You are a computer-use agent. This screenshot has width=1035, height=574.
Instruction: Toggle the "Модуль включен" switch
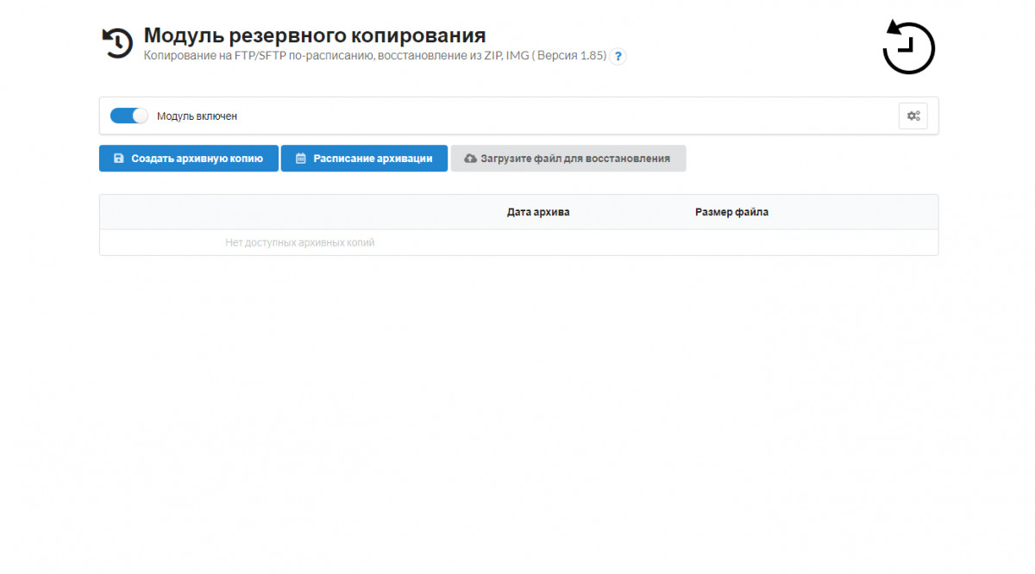pos(129,115)
